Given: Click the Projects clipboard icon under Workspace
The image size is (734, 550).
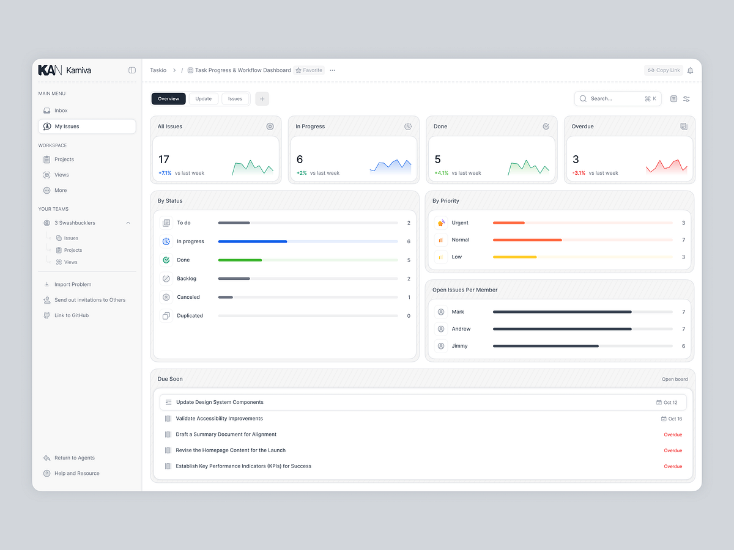Looking at the screenshot, I should tap(47, 159).
